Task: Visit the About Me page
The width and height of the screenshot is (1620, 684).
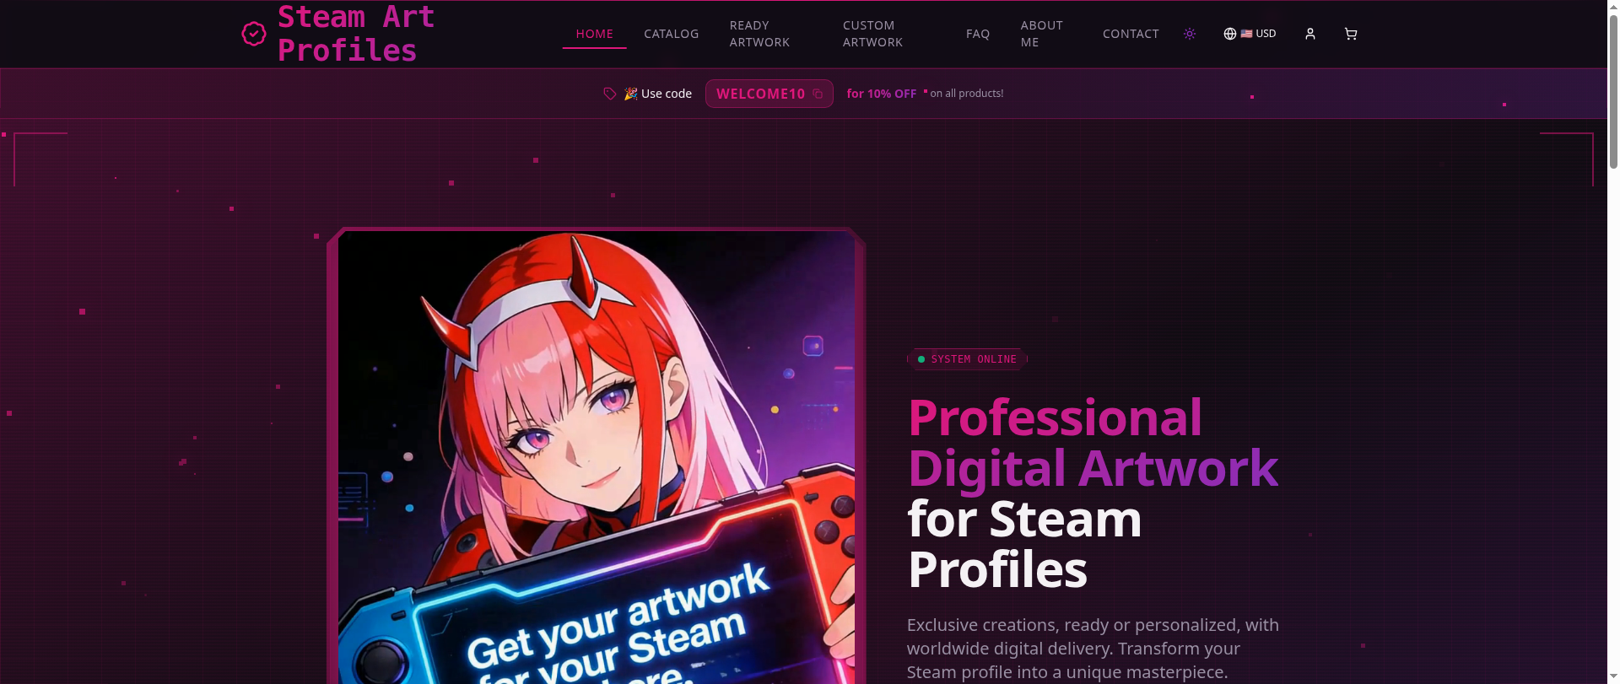Action: (1041, 34)
